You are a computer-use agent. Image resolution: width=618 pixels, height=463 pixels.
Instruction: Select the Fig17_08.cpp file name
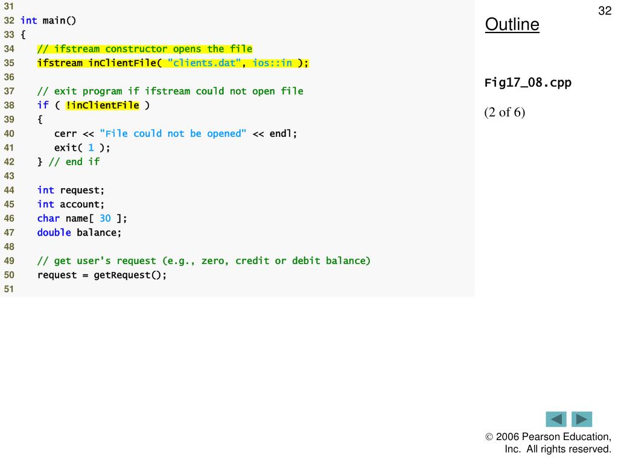pos(527,83)
